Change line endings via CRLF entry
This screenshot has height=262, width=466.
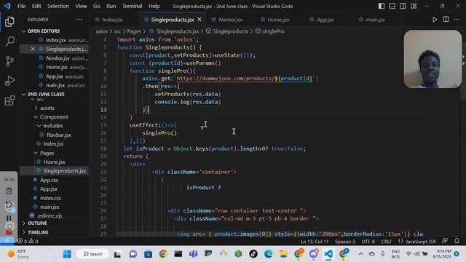pyautogui.click(x=387, y=242)
